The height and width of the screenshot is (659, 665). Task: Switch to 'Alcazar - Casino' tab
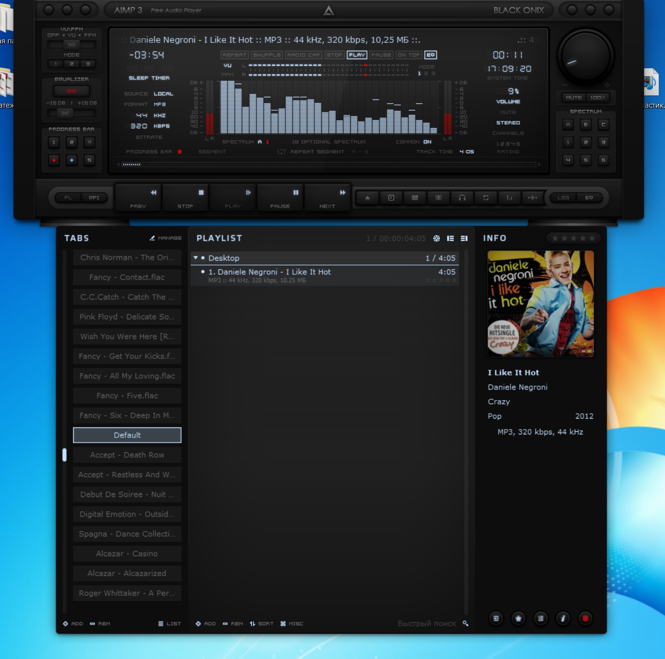point(127,553)
